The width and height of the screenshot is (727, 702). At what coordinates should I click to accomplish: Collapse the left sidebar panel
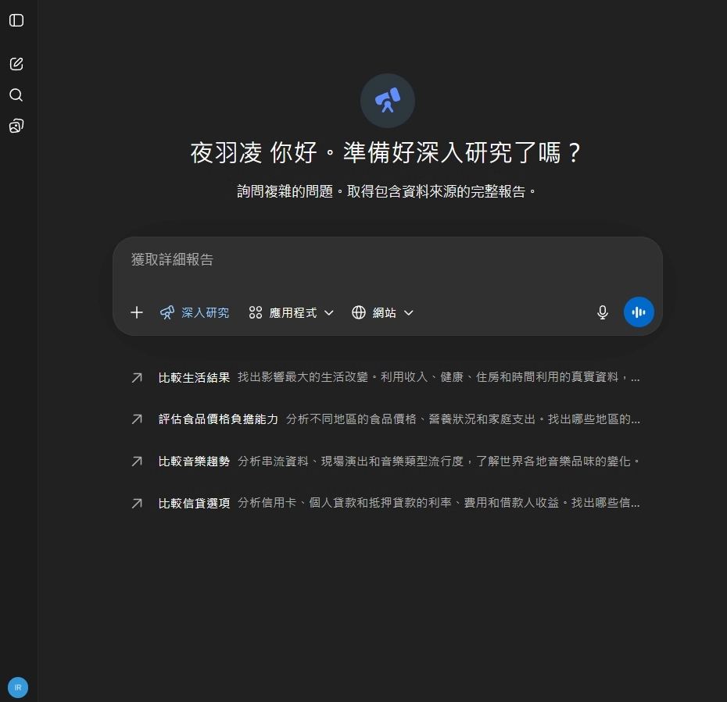click(x=16, y=21)
